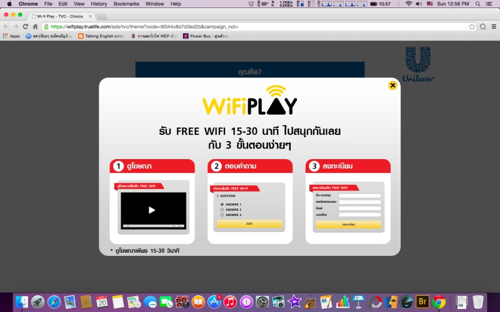Screen dimensions: 500x312
Task: Open a new tab via the blank tab button
Action: click(102, 16)
